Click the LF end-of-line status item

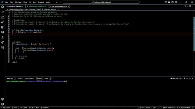coord(158,108)
